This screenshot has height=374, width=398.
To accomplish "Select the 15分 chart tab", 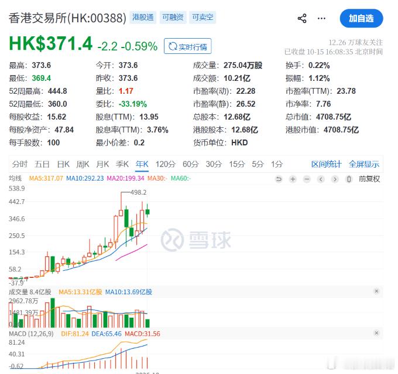I will 237,164.
